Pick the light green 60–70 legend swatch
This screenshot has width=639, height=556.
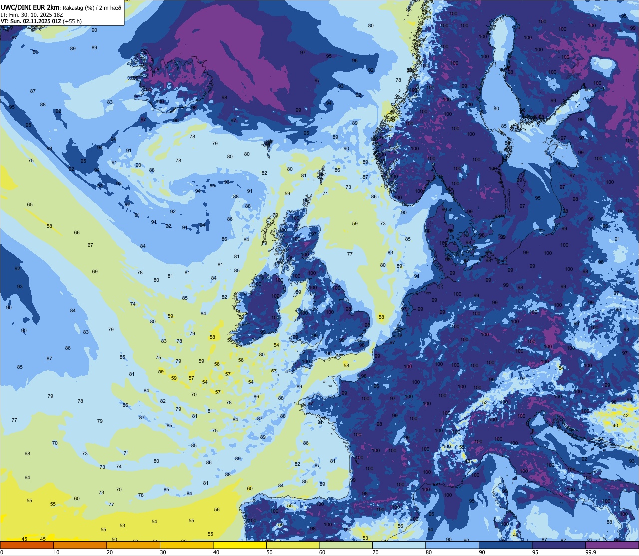pyautogui.click(x=346, y=545)
